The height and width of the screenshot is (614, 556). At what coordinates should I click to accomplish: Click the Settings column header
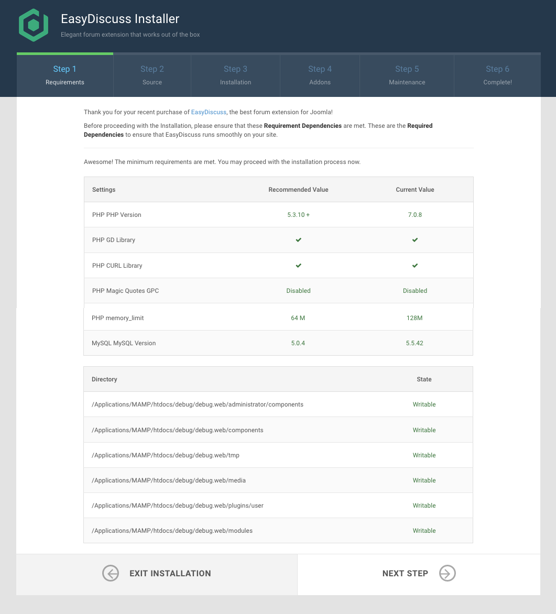coord(104,190)
